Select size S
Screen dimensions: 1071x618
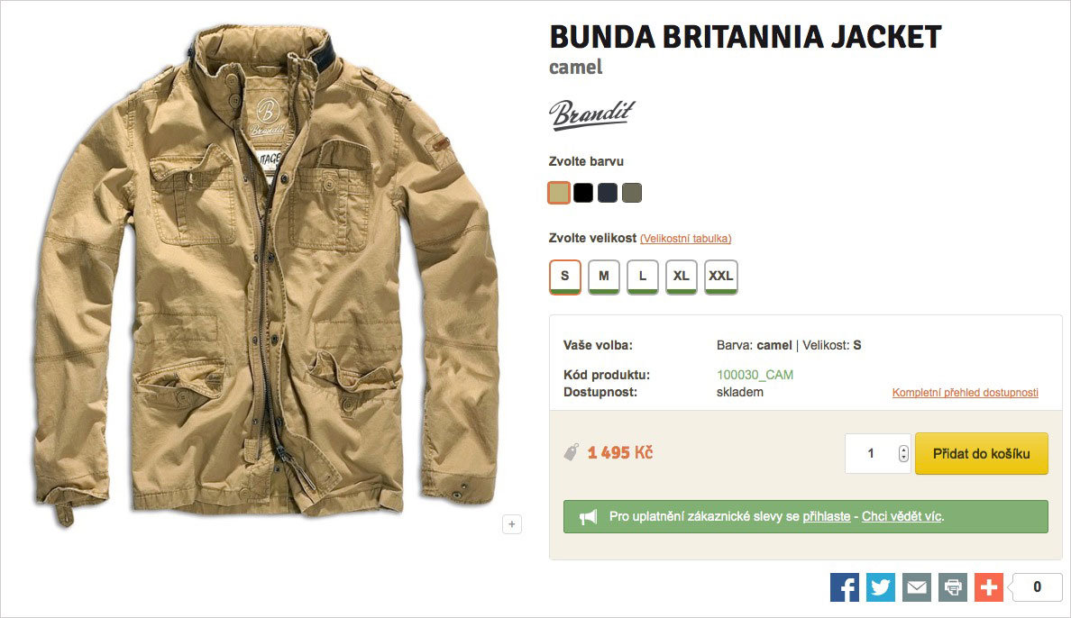565,277
